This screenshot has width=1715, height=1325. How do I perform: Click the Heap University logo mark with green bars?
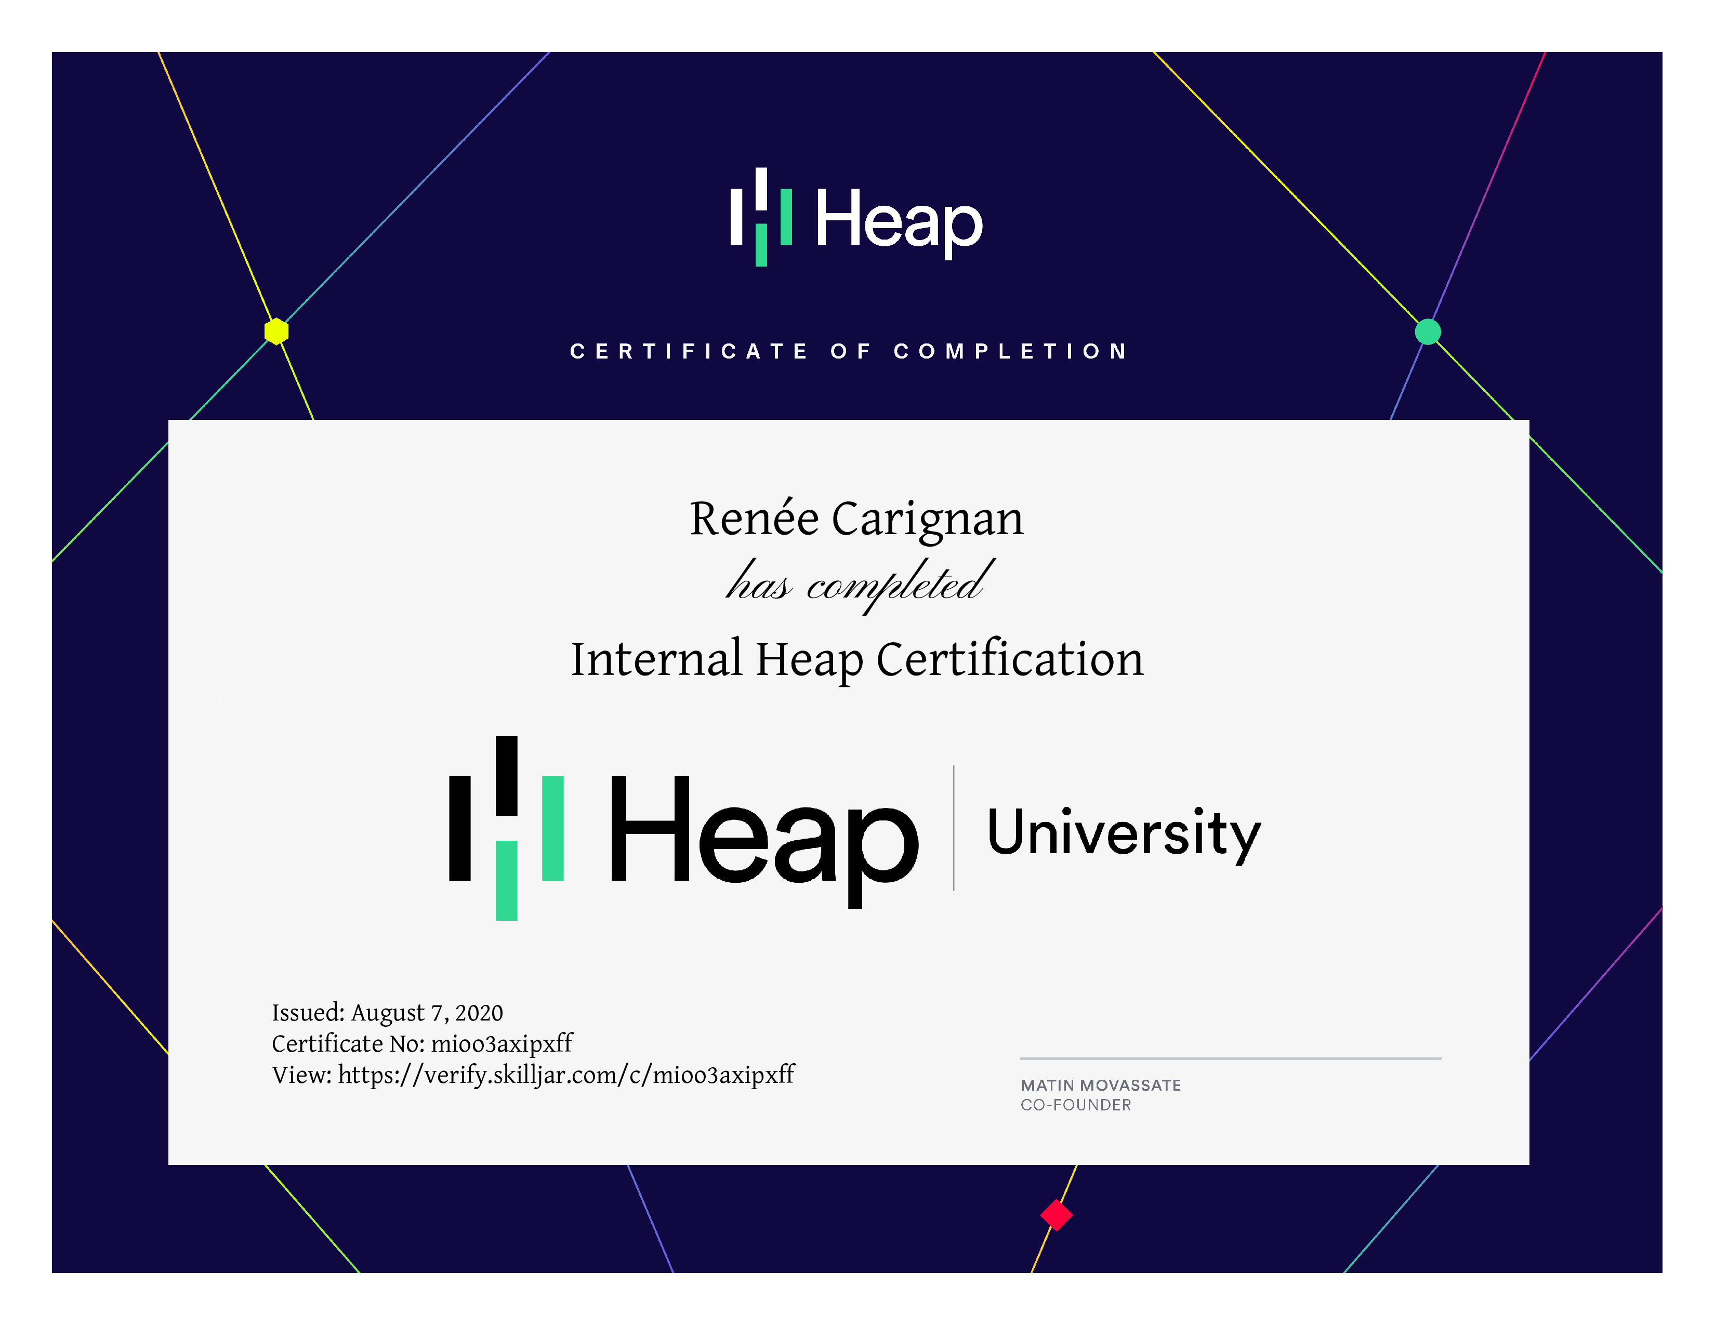(507, 827)
